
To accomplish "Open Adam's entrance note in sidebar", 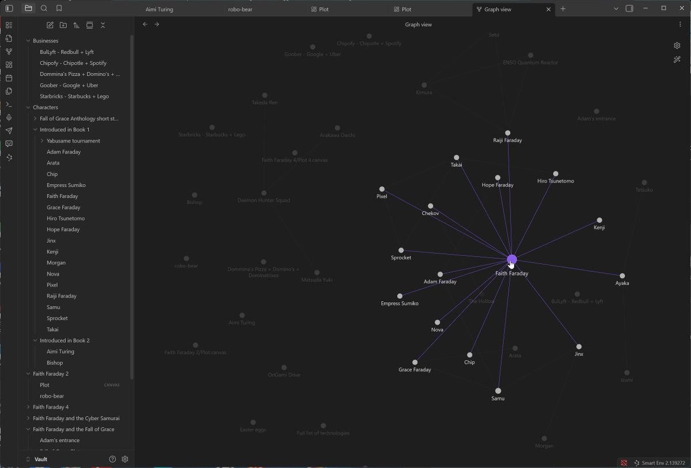I will pyautogui.click(x=60, y=440).
